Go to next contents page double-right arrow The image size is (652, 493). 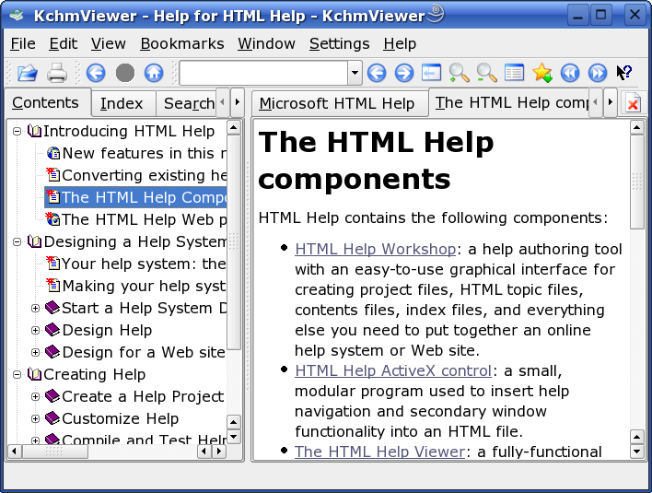click(598, 73)
